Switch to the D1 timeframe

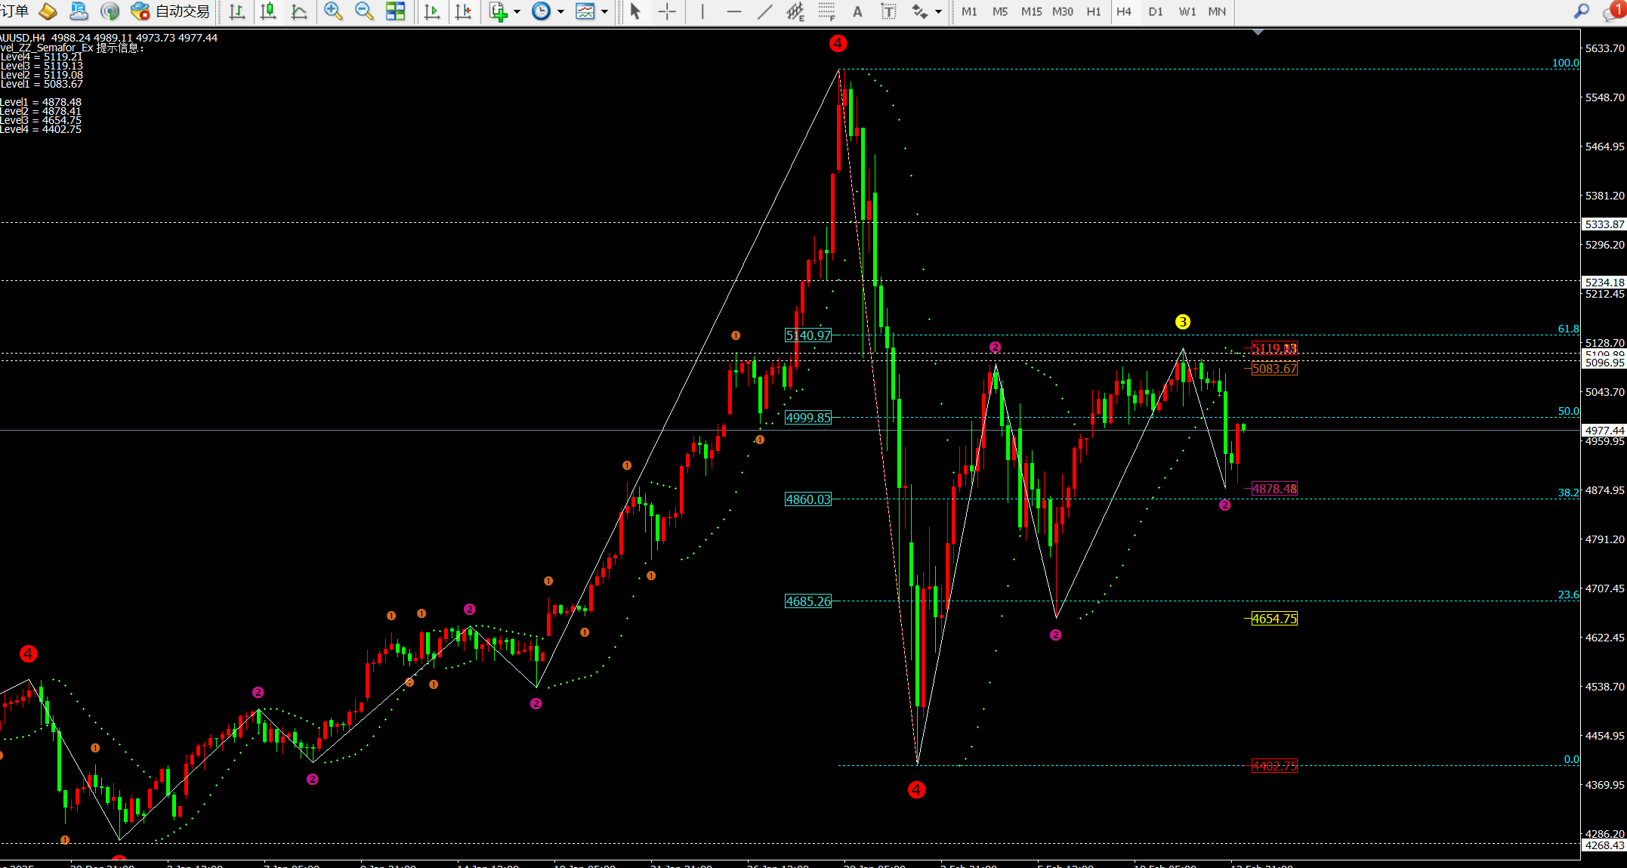pos(1155,11)
